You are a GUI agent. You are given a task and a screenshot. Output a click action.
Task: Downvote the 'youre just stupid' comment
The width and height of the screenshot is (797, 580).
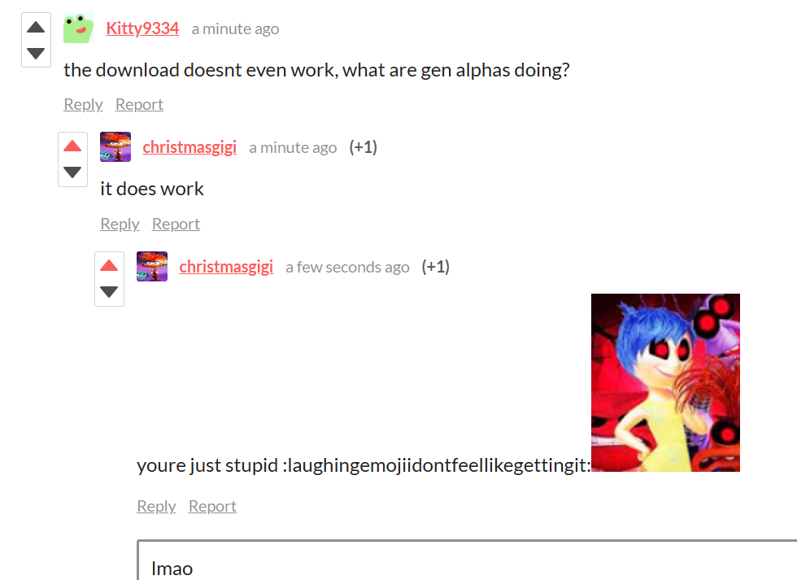pyautogui.click(x=109, y=292)
